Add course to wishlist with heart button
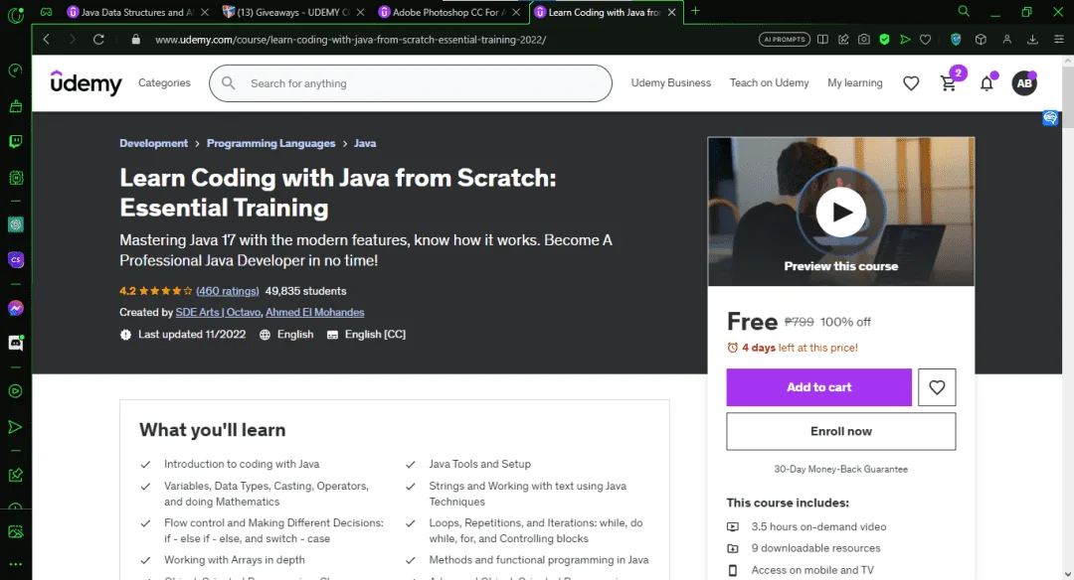Viewport: 1074px width, 580px height. point(937,387)
